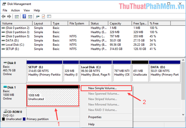Sort by the Volume column header
Viewport: 186px width, 128px height.
[16, 23]
